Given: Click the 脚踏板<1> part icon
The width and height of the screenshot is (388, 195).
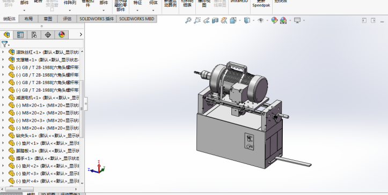Looking at the screenshot, I should 12,151.
